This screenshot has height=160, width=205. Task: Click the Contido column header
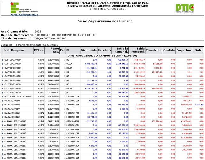pyautogui.click(x=169, y=50)
